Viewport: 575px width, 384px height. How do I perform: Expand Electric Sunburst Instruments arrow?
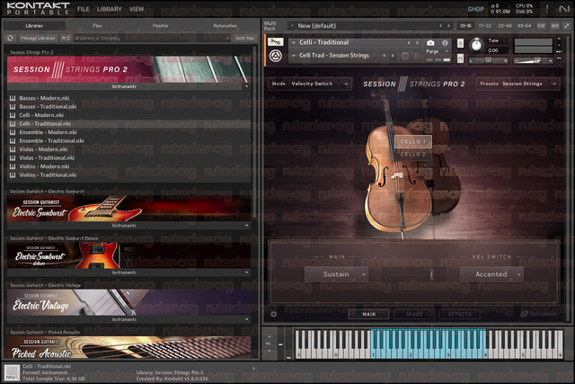coord(246,226)
